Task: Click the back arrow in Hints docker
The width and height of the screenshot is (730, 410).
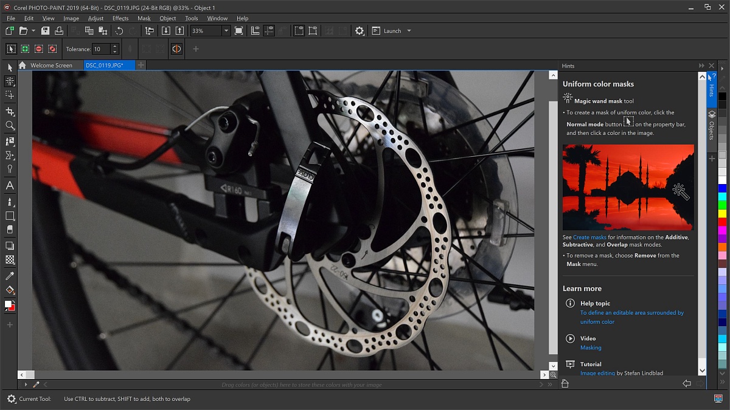Action: [x=687, y=383]
